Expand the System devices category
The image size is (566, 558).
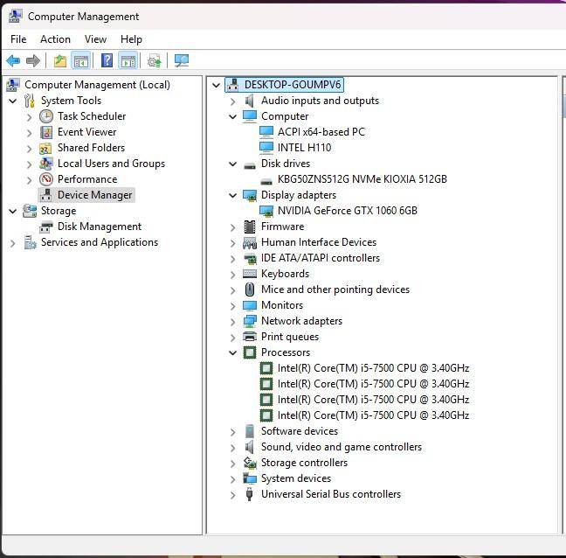(233, 479)
